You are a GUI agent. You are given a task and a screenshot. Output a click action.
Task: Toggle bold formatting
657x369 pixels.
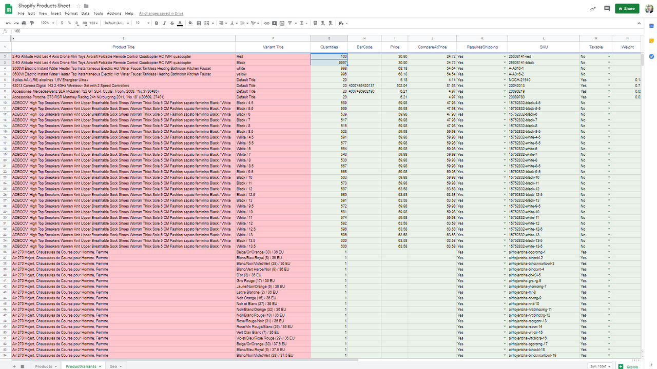[157, 23]
